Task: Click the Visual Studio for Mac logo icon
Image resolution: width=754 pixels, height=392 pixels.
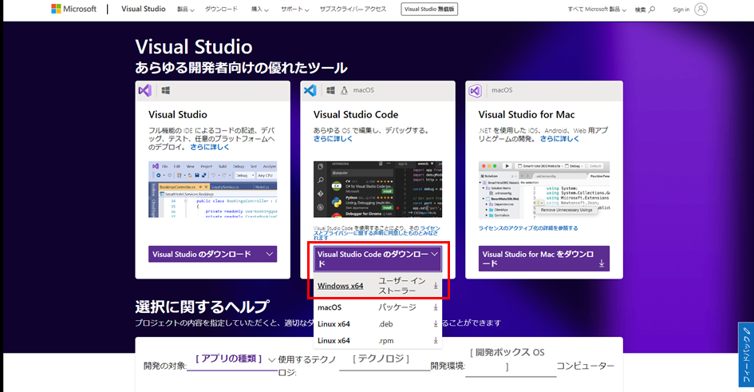Action: tap(475, 90)
